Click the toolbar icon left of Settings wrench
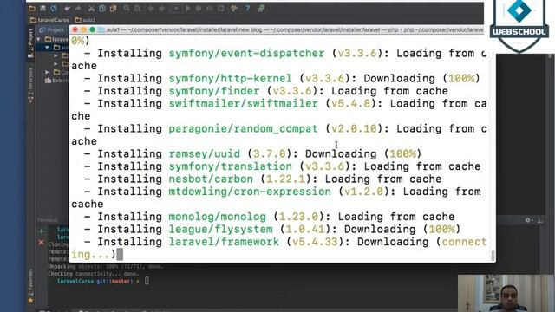The height and width of the screenshot is (312, 555). (x=221, y=8)
